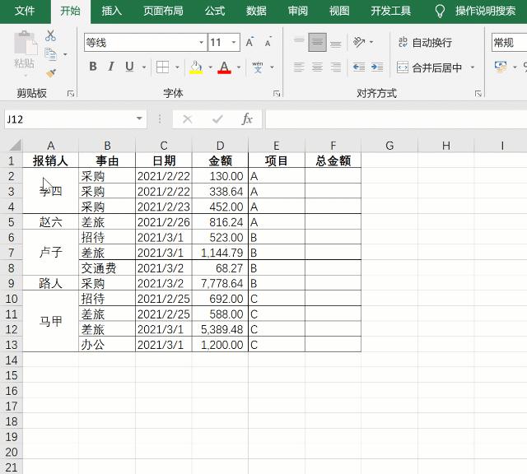The height and width of the screenshot is (474, 527).
Task: Click the borders grid icon
Action: click(x=163, y=67)
